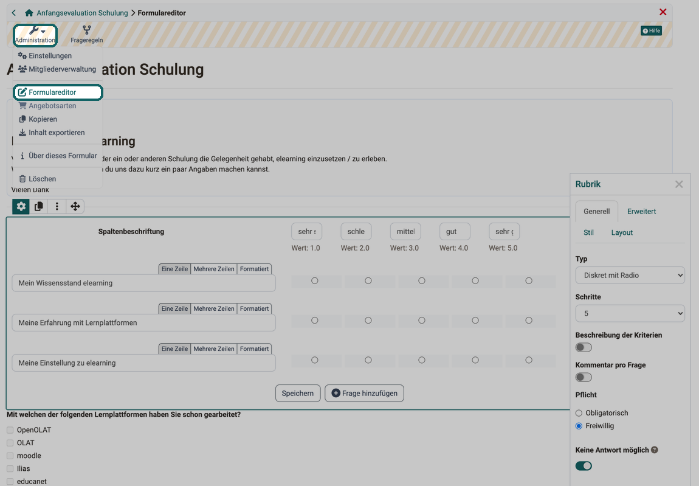This screenshot has height=486, width=699.
Task: Check the OpenOLAT checkbox
Action: click(x=10, y=430)
